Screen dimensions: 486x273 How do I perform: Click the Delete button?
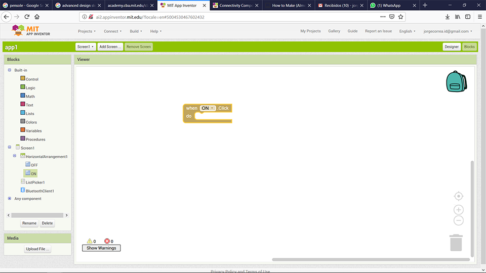[x=47, y=223]
